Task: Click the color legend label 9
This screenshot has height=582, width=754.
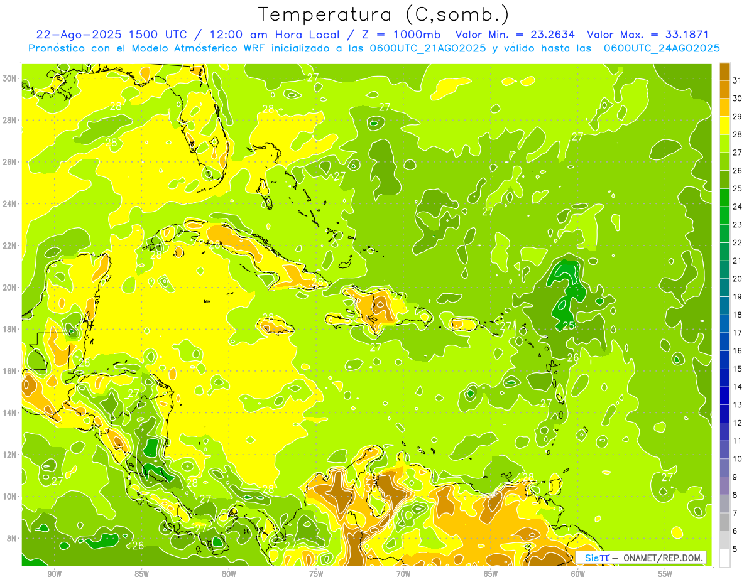Action: [735, 477]
